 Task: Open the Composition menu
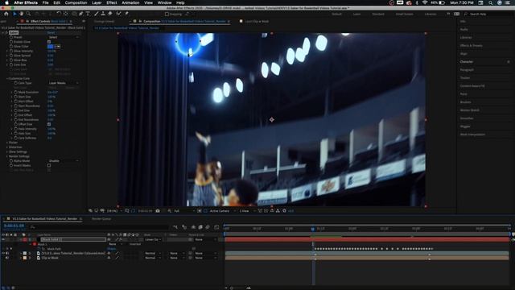[76, 2]
